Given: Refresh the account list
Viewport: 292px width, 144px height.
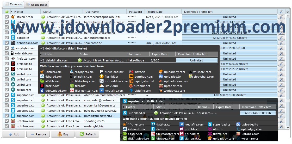Looking at the screenshot, I should [87, 134].
